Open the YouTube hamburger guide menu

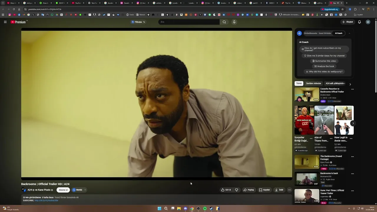pyautogui.click(x=5, y=22)
